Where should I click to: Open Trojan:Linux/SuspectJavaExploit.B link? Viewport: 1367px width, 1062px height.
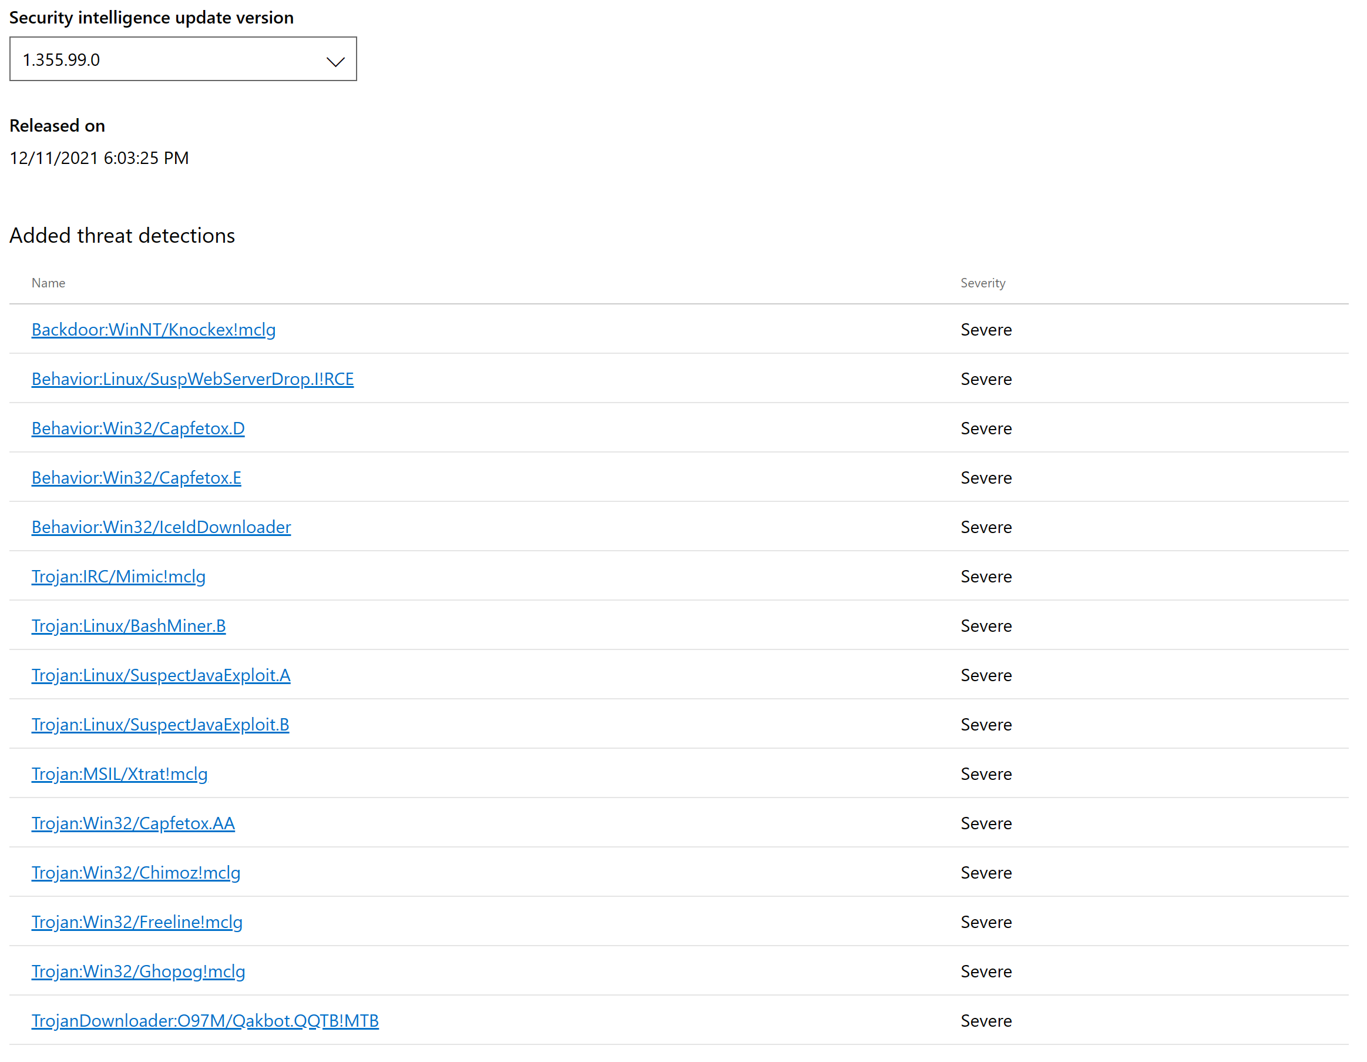pyautogui.click(x=160, y=725)
